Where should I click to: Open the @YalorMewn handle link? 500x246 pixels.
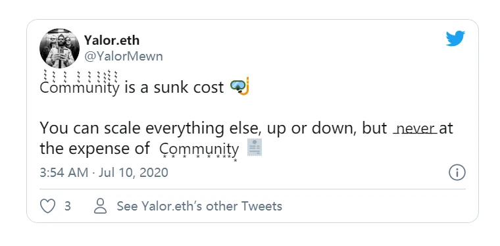tap(124, 57)
